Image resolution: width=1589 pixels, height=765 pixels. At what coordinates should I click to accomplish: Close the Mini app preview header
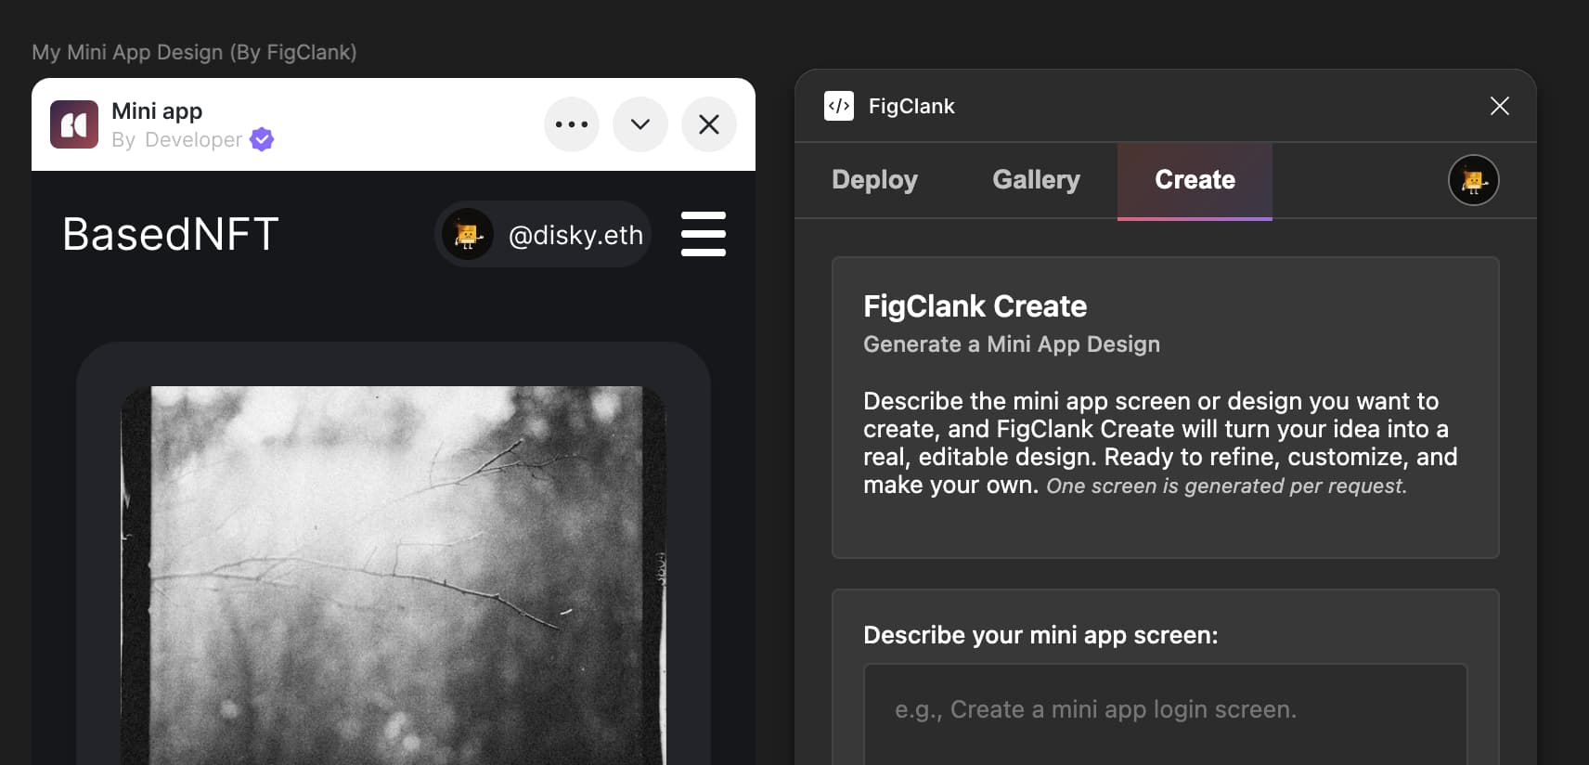[x=708, y=124]
